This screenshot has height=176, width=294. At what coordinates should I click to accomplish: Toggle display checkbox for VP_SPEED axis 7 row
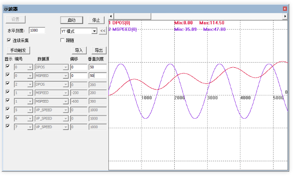coord(8,126)
